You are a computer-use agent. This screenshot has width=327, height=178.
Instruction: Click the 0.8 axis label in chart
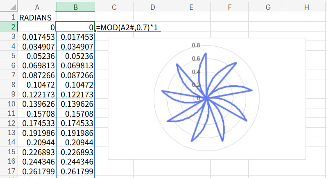coord(196,45)
